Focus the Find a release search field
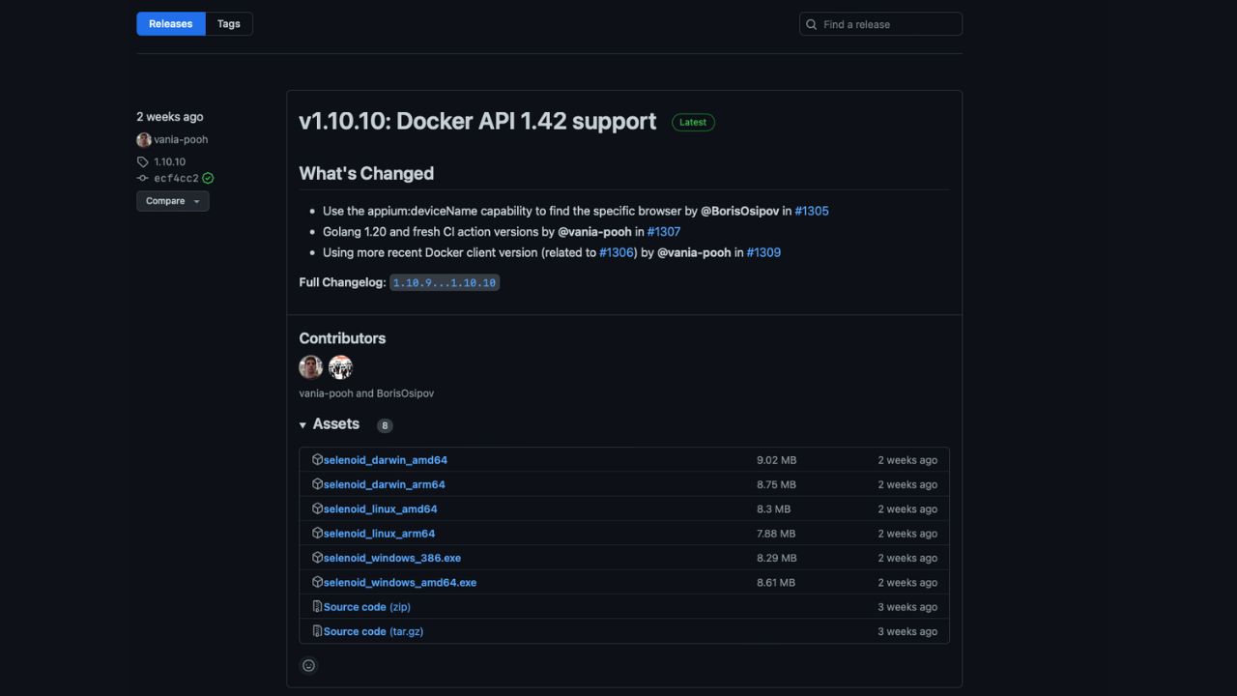Viewport: 1237px width, 696px height. (x=880, y=24)
